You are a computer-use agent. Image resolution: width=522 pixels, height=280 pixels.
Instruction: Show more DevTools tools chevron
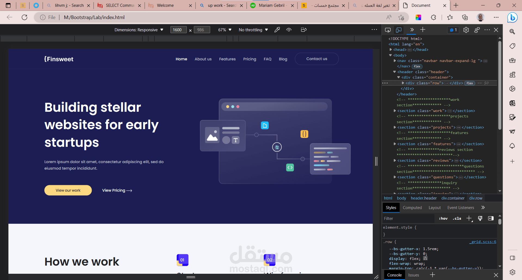pos(412,30)
